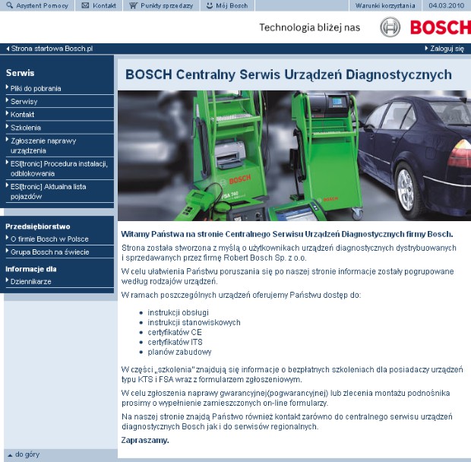The height and width of the screenshot is (462, 471).
Task: Click the Technologia bliżej nas slogan
Action: 310,27
